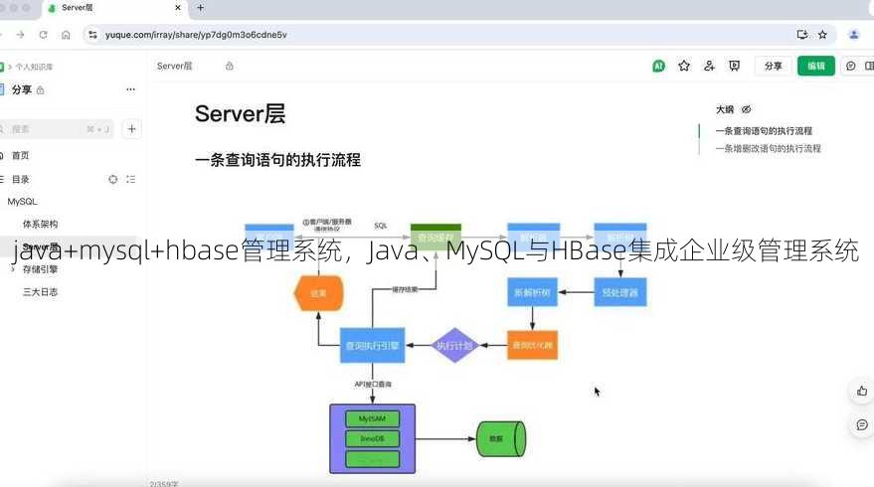Reload the current page
This screenshot has width=874, height=487.
pos(43,35)
